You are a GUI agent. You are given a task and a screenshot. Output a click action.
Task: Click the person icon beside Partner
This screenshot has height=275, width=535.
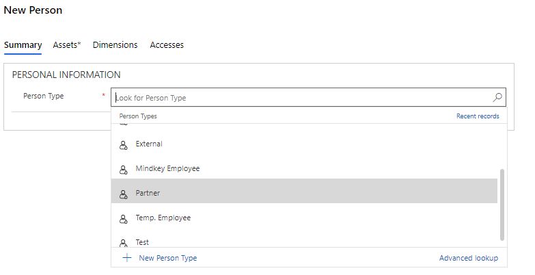point(124,194)
